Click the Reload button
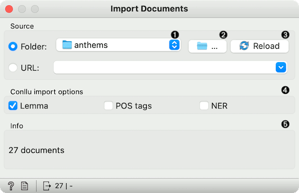The image size is (299, 193). pos(260,46)
